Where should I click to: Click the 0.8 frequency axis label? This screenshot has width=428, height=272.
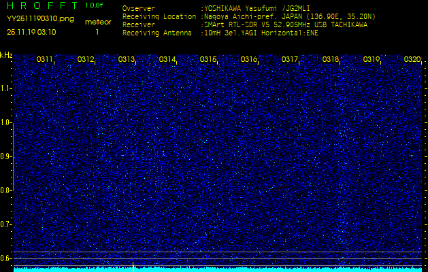coord(6,190)
